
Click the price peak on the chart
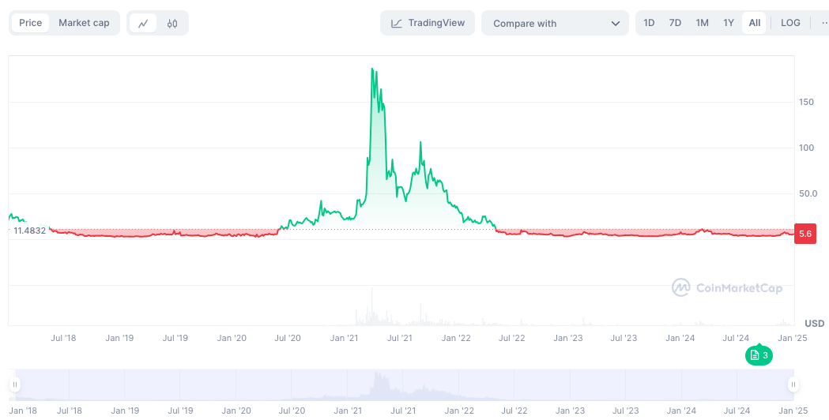(x=372, y=69)
